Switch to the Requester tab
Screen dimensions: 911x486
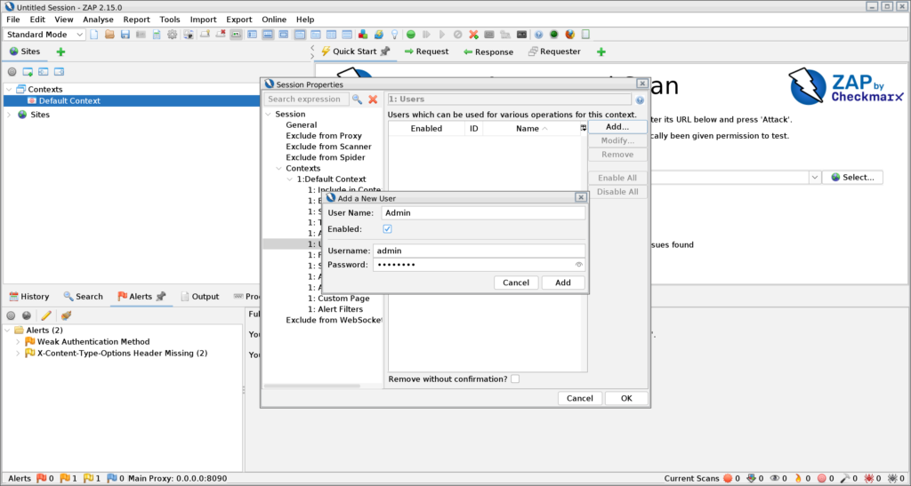[554, 52]
